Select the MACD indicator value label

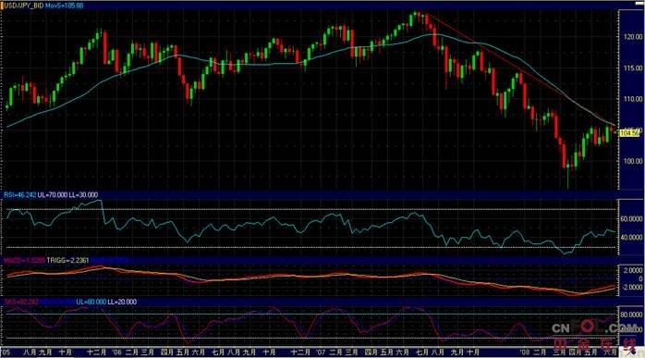coord(24,260)
